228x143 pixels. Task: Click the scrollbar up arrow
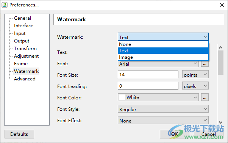pos(220,47)
